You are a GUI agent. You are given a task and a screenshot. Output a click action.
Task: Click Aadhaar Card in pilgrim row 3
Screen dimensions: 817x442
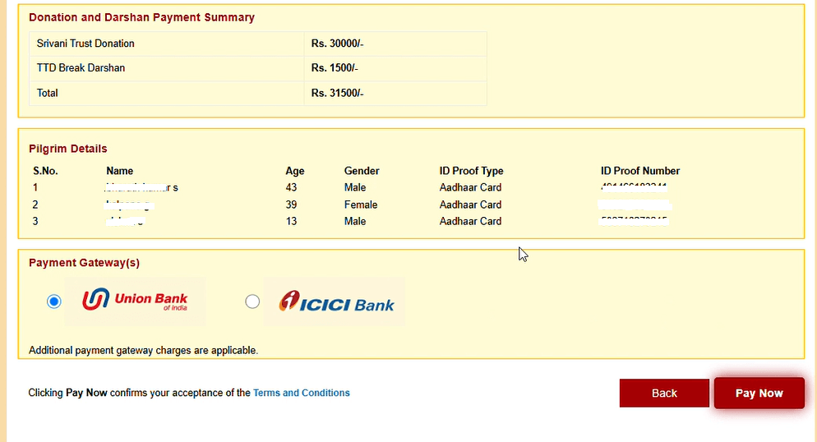(x=470, y=221)
